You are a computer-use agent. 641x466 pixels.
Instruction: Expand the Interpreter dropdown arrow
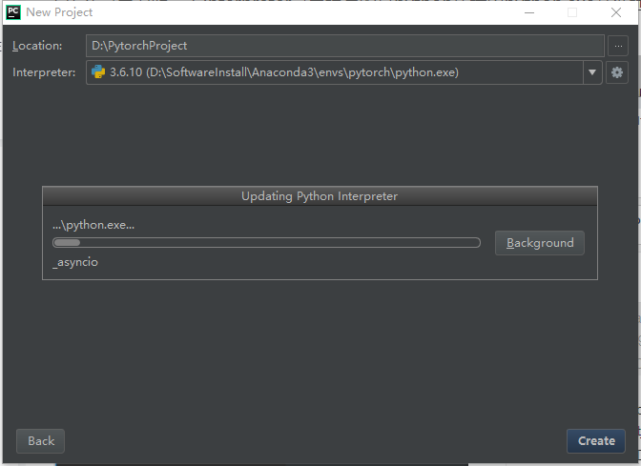pyautogui.click(x=592, y=72)
